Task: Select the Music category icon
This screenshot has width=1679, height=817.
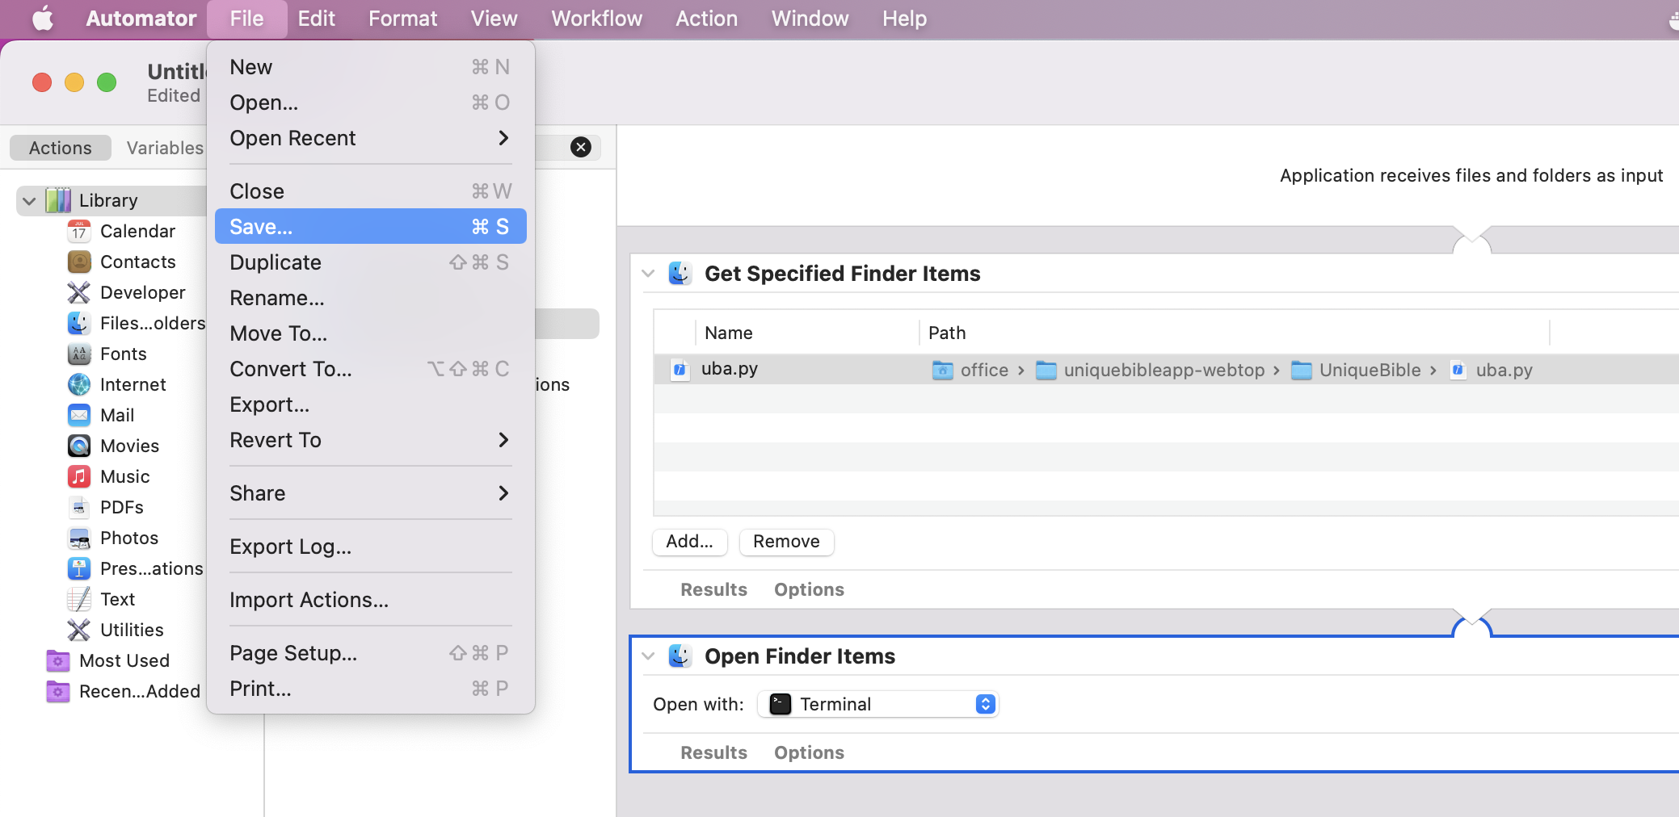Action: coord(79,476)
